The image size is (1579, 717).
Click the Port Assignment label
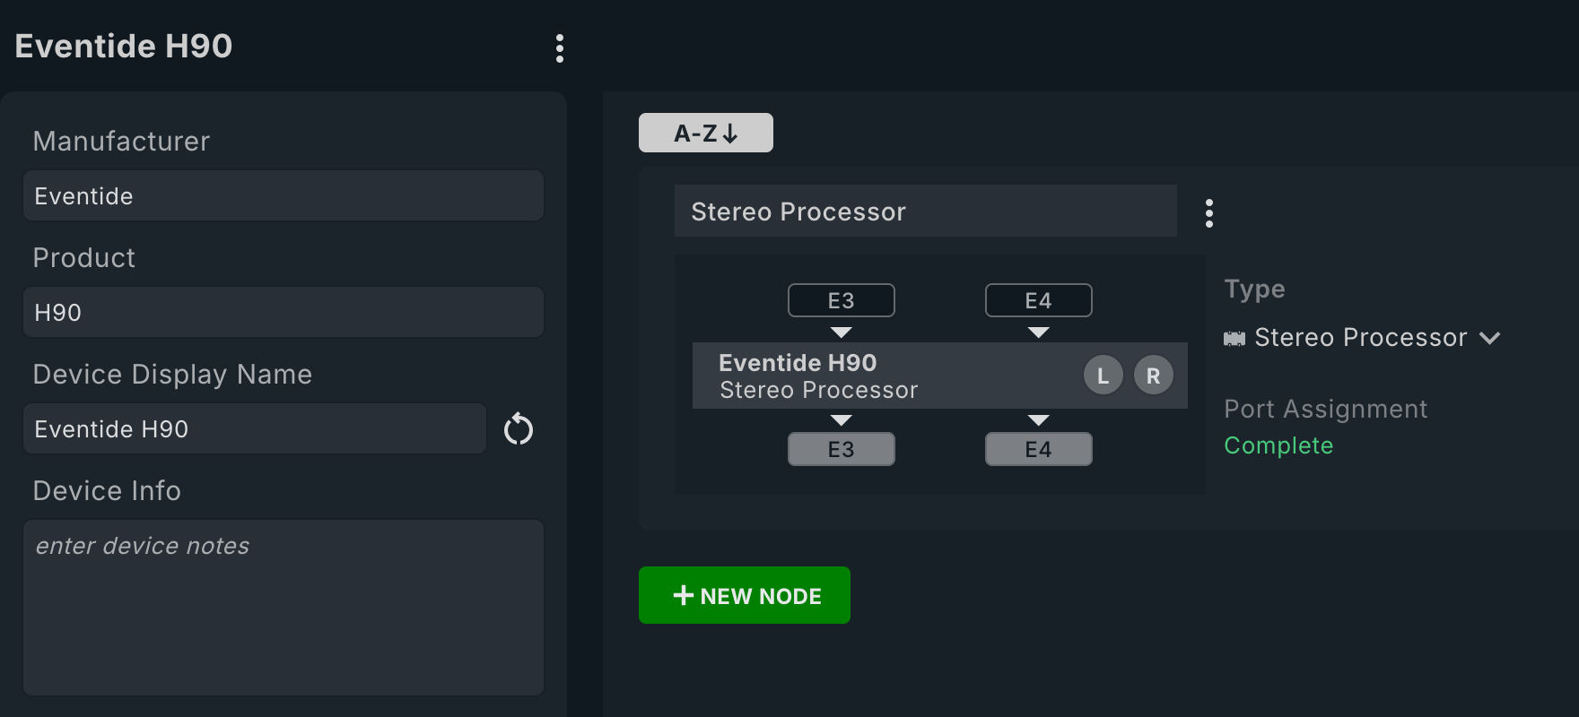coord(1326,409)
